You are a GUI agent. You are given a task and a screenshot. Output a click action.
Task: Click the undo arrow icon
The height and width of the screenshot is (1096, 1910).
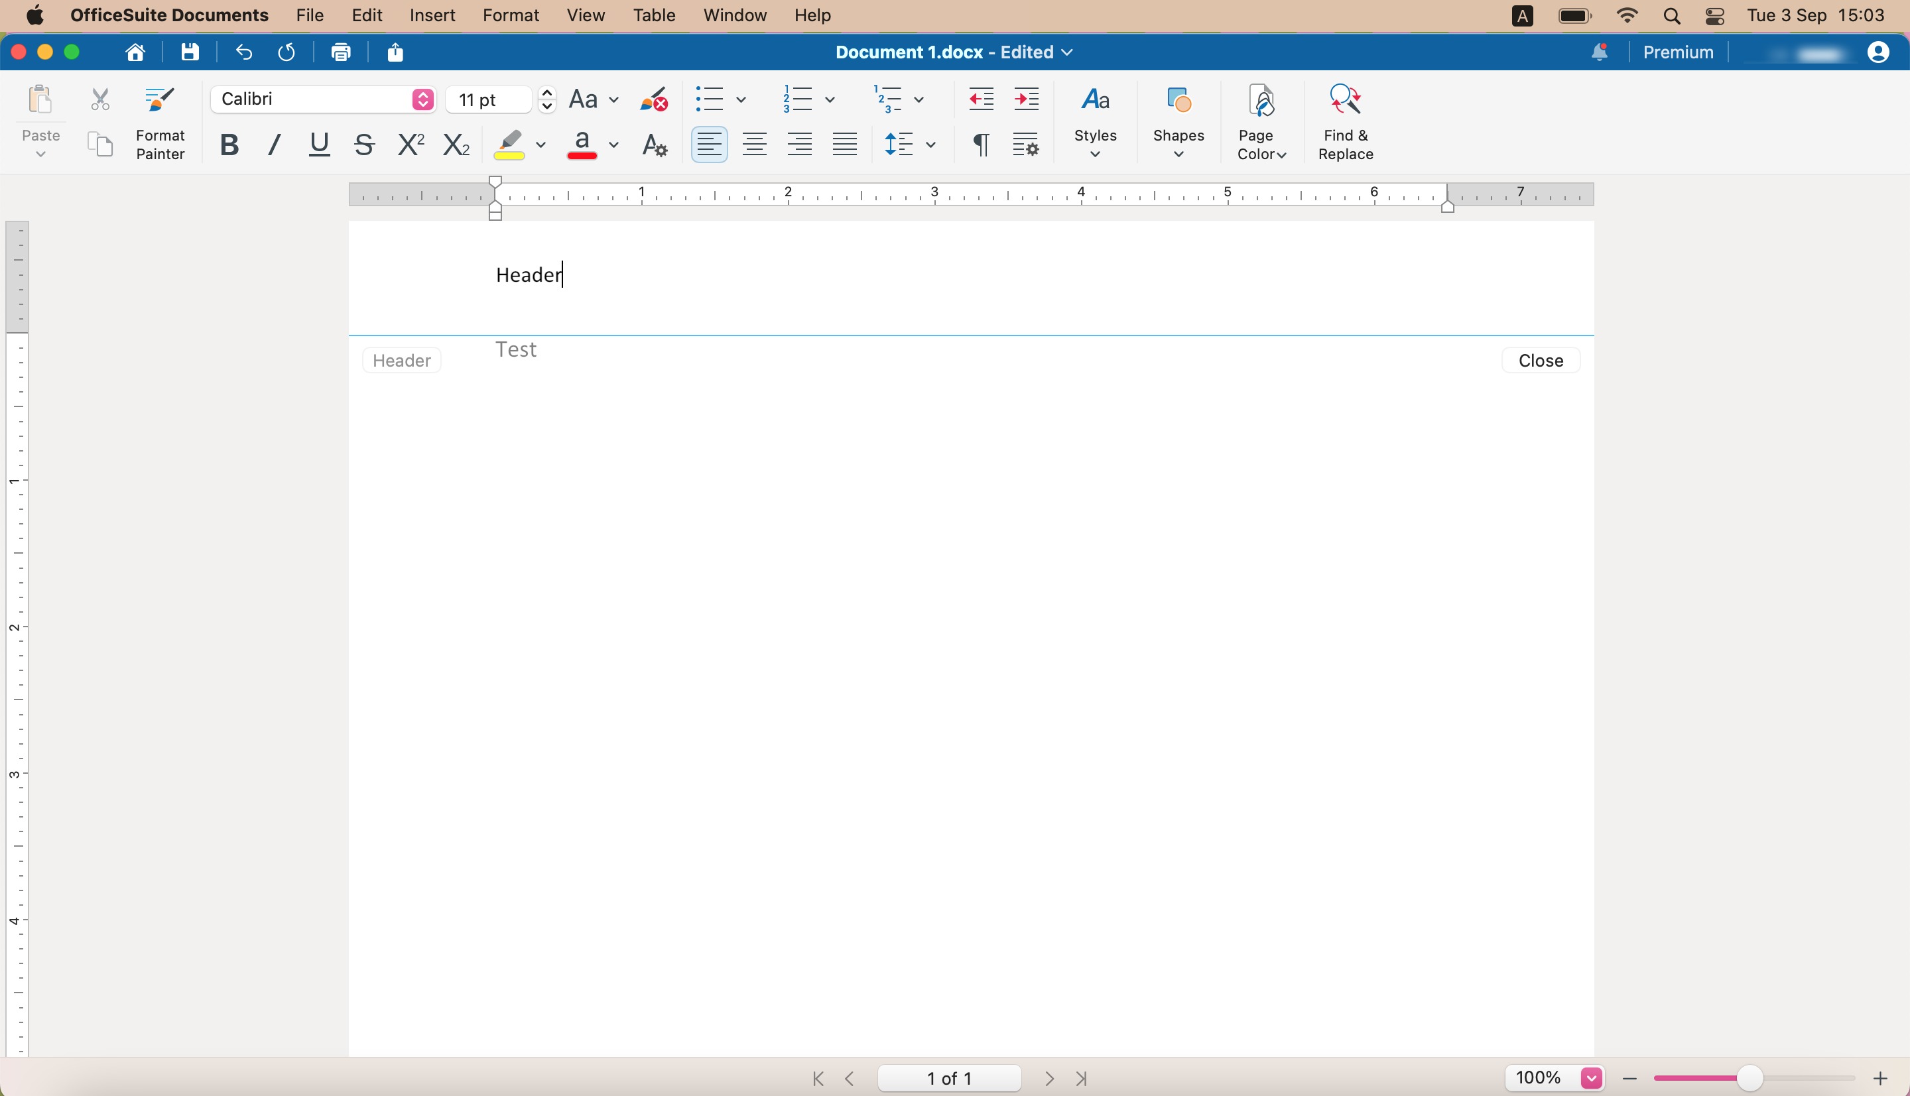(x=243, y=52)
